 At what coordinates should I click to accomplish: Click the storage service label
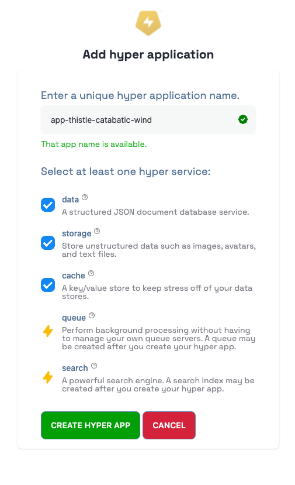click(x=77, y=233)
